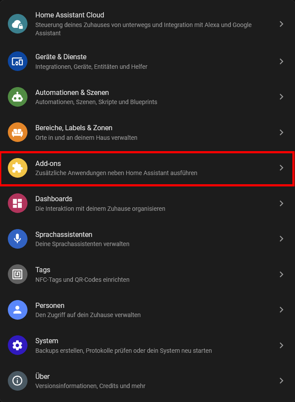Open System using its right chevron

click(281, 345)
